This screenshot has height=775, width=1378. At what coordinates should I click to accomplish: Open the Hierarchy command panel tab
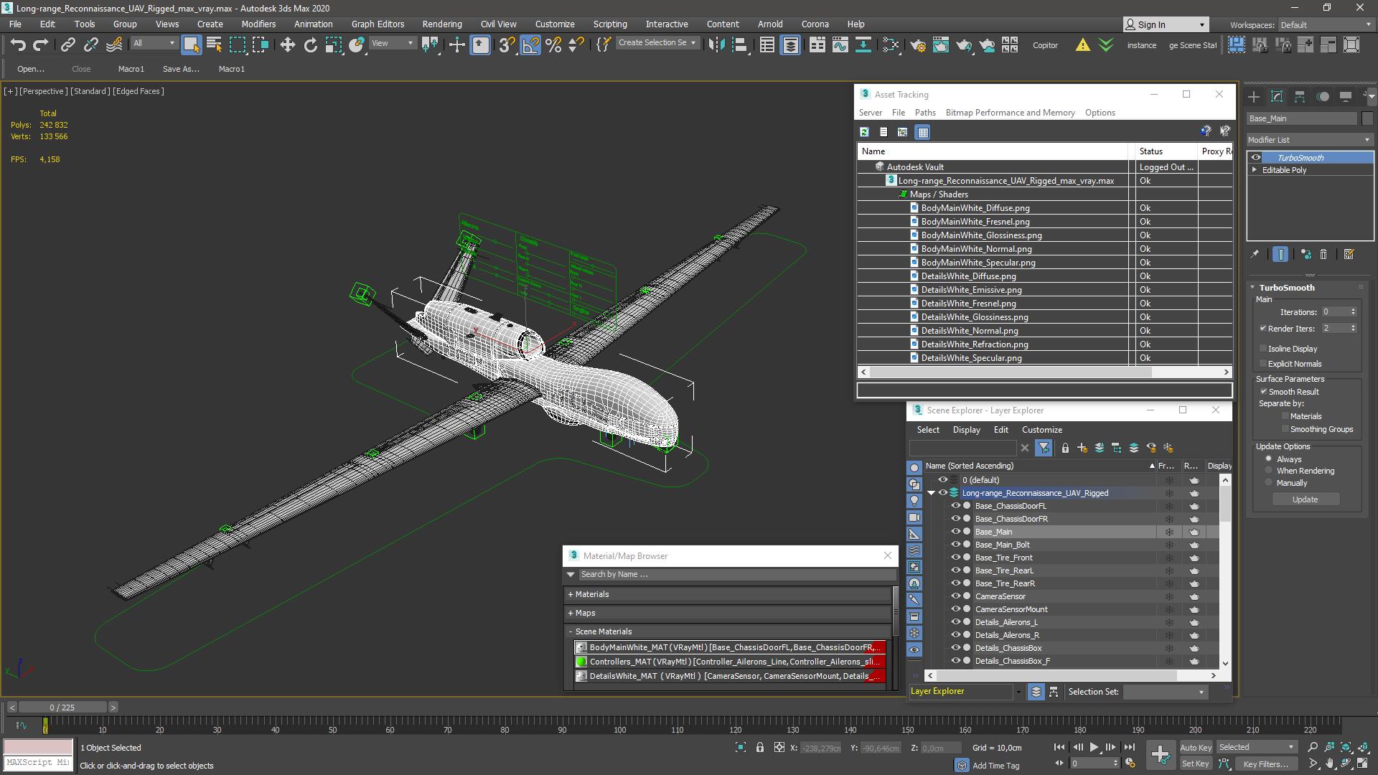[x=1300, y=96]
